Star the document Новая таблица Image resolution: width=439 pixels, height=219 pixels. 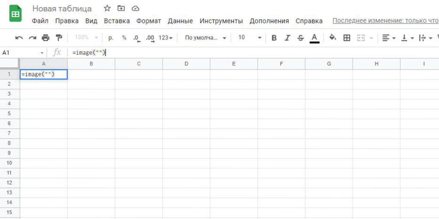107,9
